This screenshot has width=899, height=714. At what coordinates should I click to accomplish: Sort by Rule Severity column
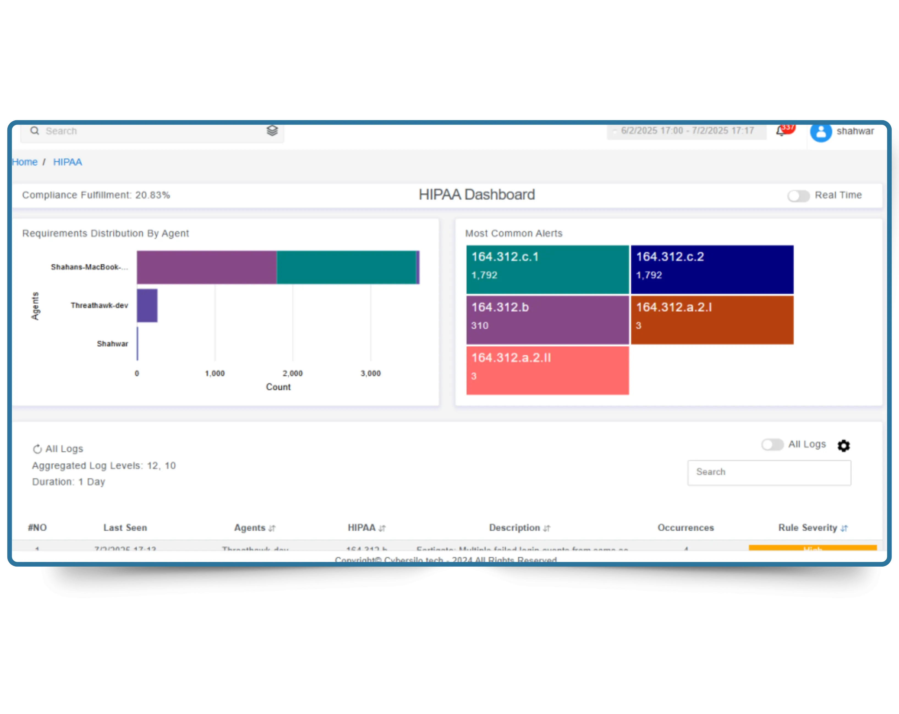(844, 528)
